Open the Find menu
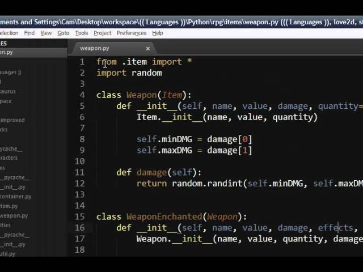The height and width of the screenshot is (272, 363). click(29, 33)
